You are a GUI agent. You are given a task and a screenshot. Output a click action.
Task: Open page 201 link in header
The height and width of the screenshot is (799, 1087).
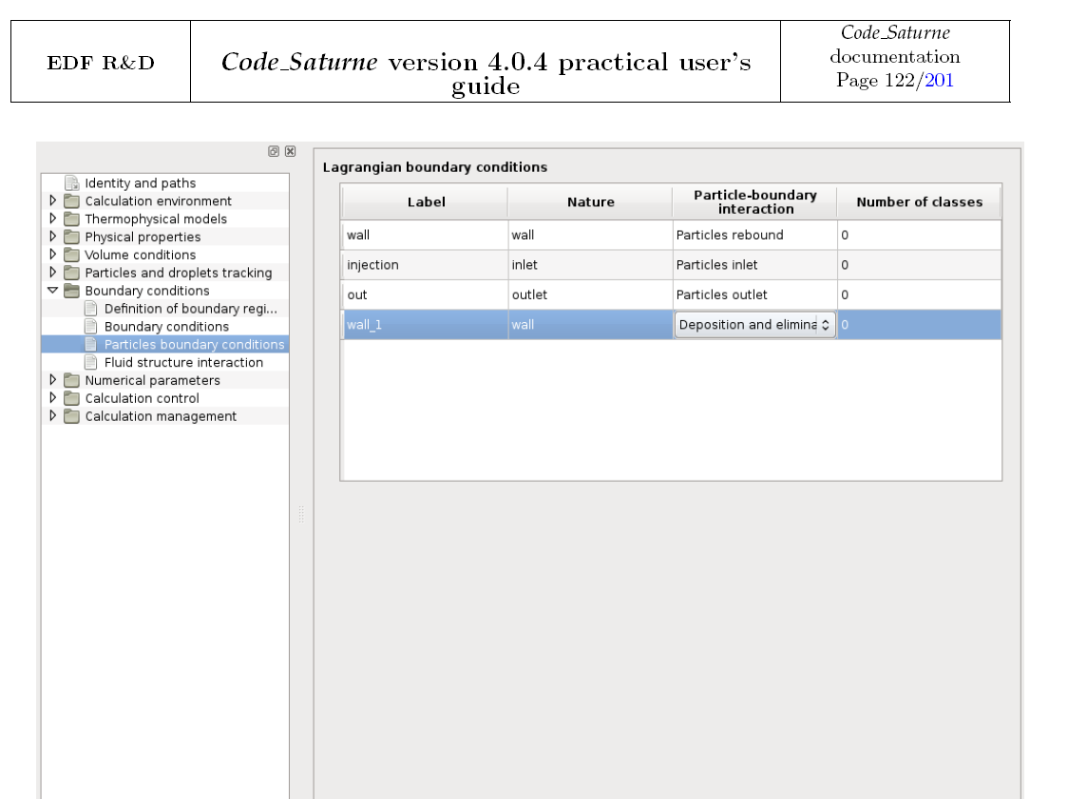[x=939, y=81]
